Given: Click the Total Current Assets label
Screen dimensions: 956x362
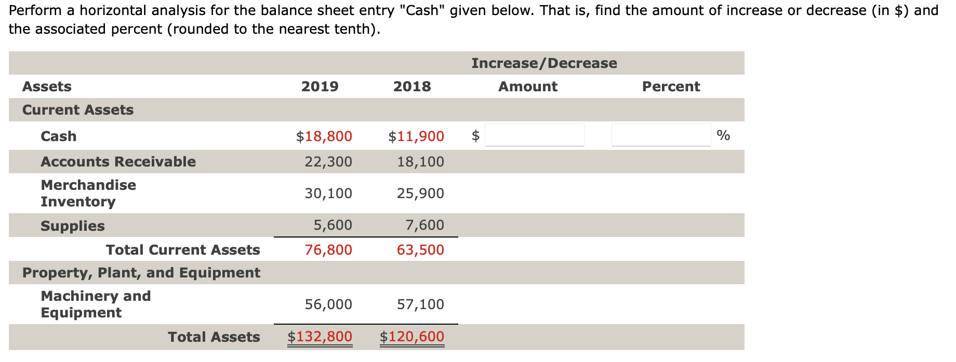Looking at the screenshot, I should click(182, 249).
